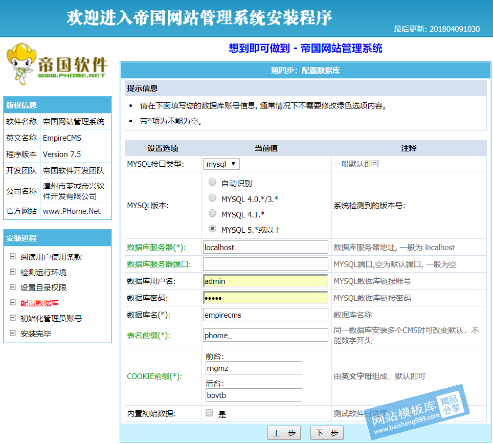Click the minus icon beside 检测运行环境

click(x=13, y=272)
